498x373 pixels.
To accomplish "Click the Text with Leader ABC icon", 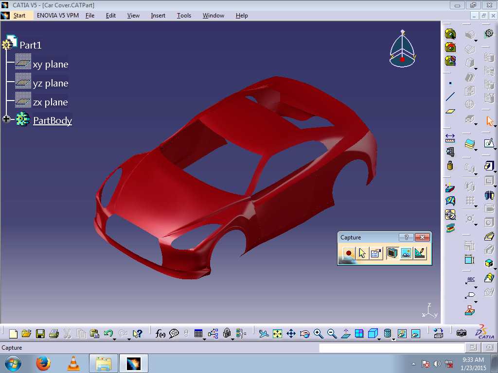I will 470,280.
